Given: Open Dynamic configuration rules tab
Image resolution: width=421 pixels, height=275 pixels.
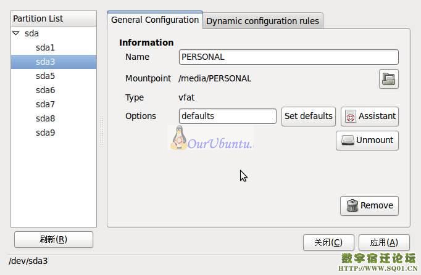Looking at the screenshot, I should [x=262, y=21].
